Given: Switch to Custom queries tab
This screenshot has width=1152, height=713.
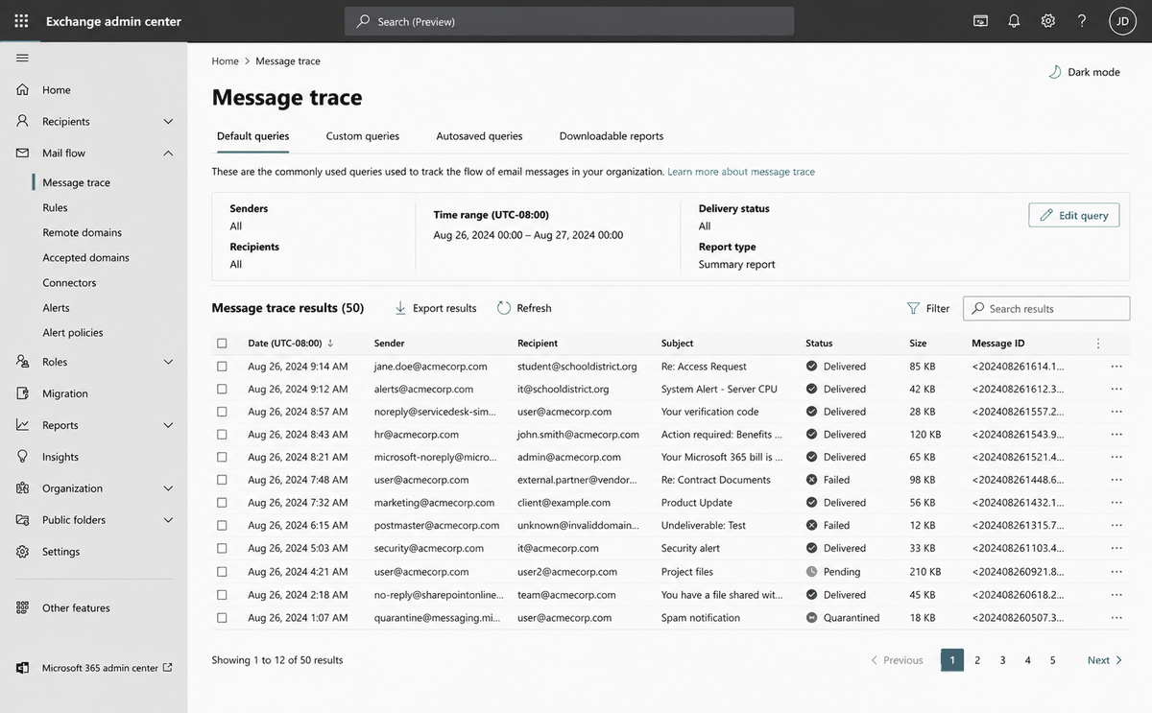Looking at the screenshot, I should (x=363, y=136).
